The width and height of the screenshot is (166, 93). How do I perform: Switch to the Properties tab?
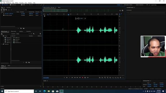coord(29,32)
